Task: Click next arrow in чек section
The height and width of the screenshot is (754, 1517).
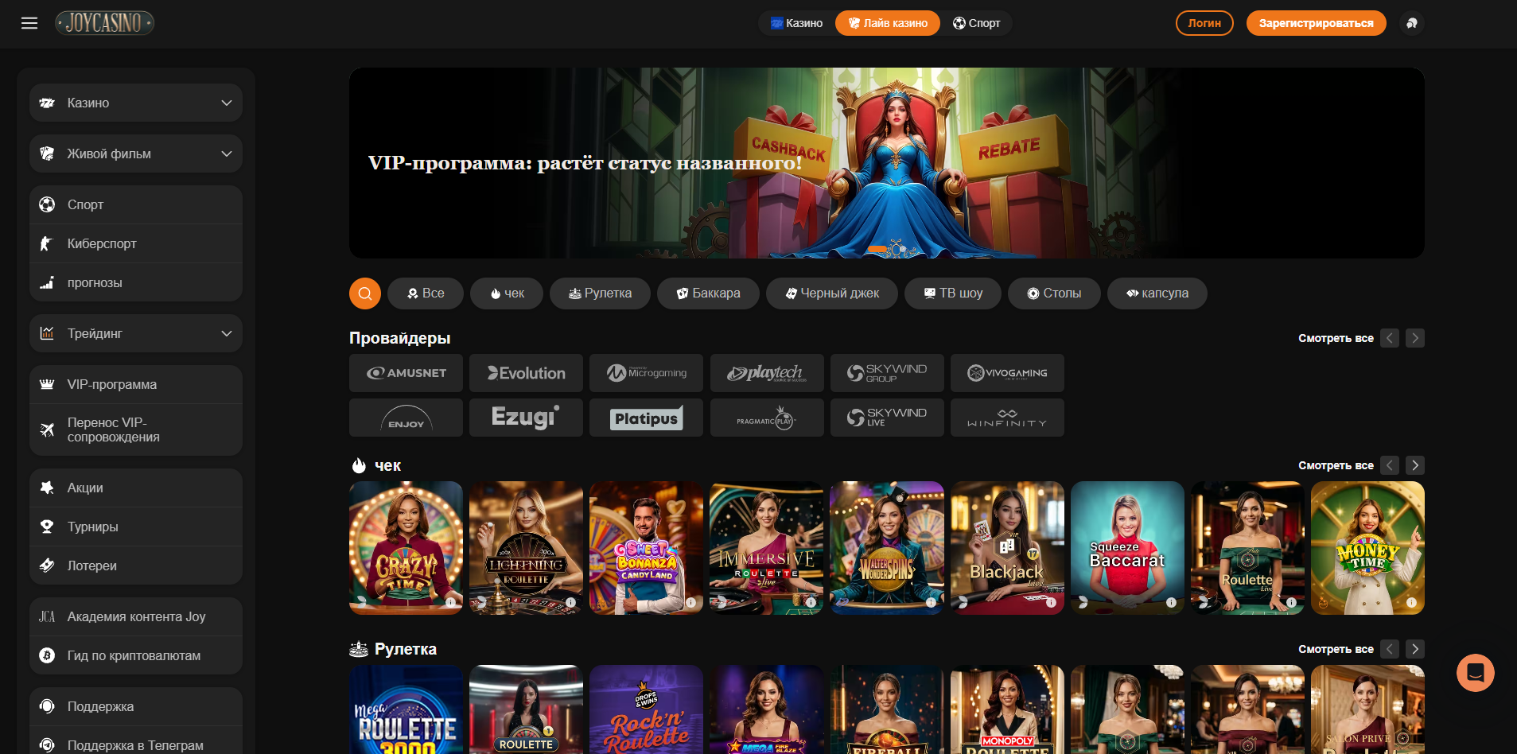Action: (x=1415, y=465)
